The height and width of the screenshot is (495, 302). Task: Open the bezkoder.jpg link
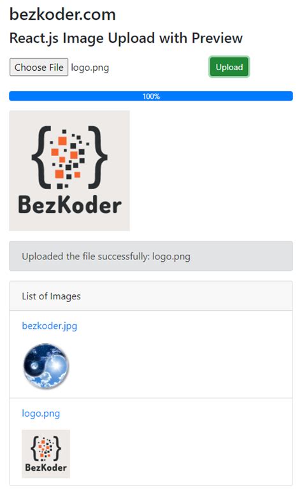[x=50, y=326]
